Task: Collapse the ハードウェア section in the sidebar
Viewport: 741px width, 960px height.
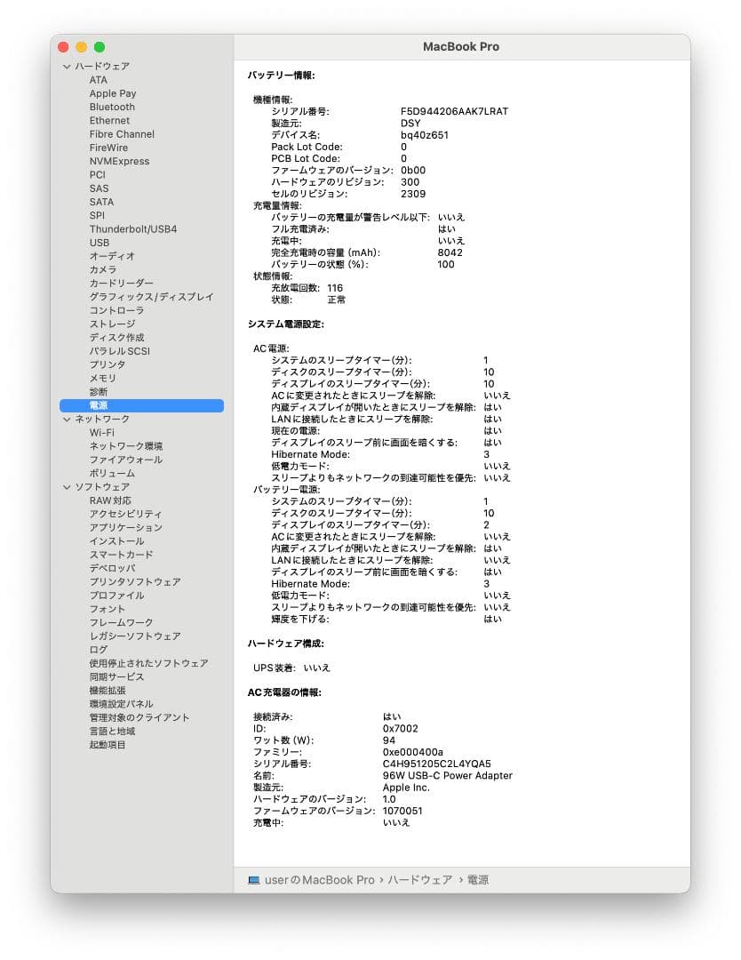Action: click(x=67, y=66)
